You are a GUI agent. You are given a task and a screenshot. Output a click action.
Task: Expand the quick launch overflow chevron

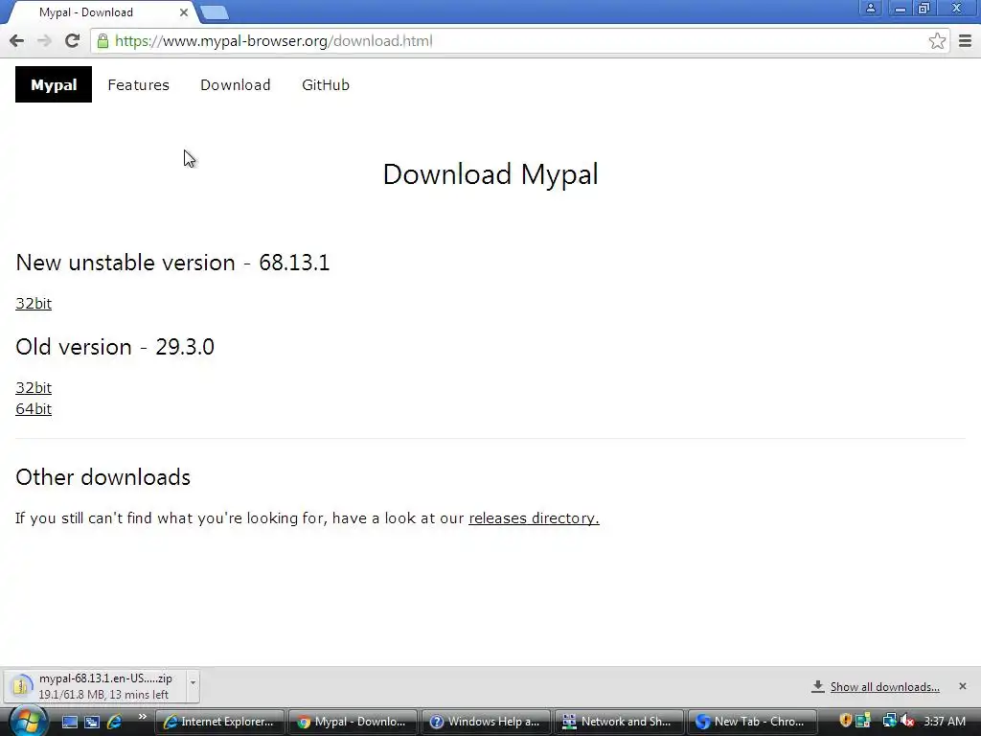(143, 717)
